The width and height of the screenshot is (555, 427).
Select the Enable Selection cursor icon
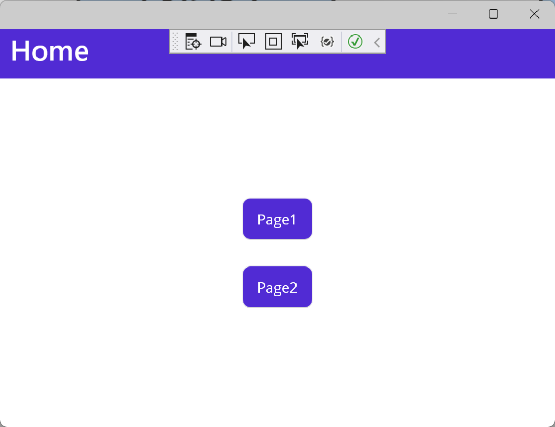point(247,42)
